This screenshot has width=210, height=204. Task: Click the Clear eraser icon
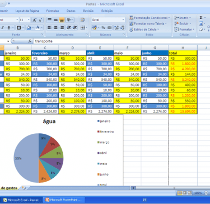pyautogui.click(x=201, y=30)
